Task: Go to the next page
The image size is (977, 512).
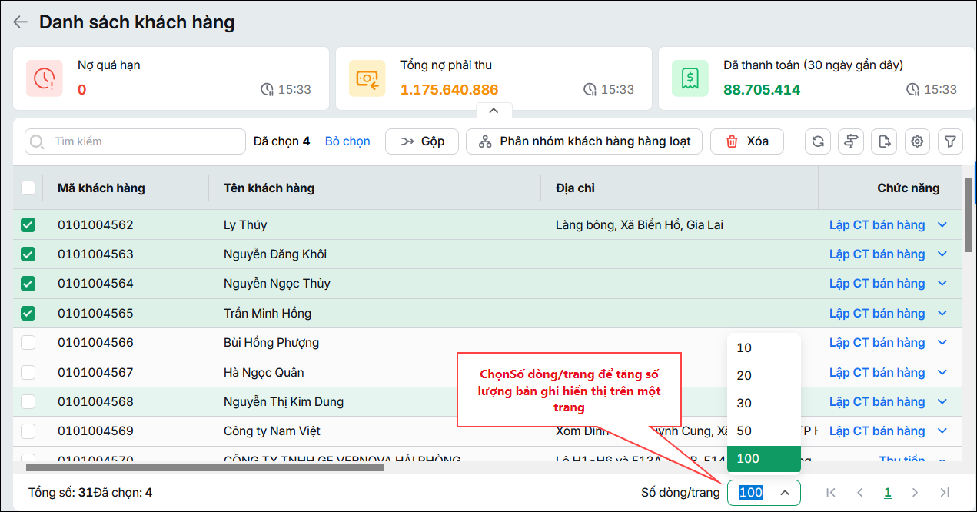Action: click(915, 493)
